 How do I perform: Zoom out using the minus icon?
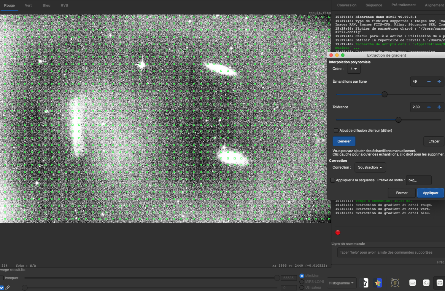(412, 283)
